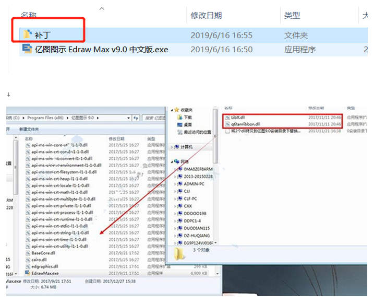Select api-ms-win-crt-private-l1-1-0.dll file icon
This screenshot has width=373, height=303.
[x=28, y=206]
